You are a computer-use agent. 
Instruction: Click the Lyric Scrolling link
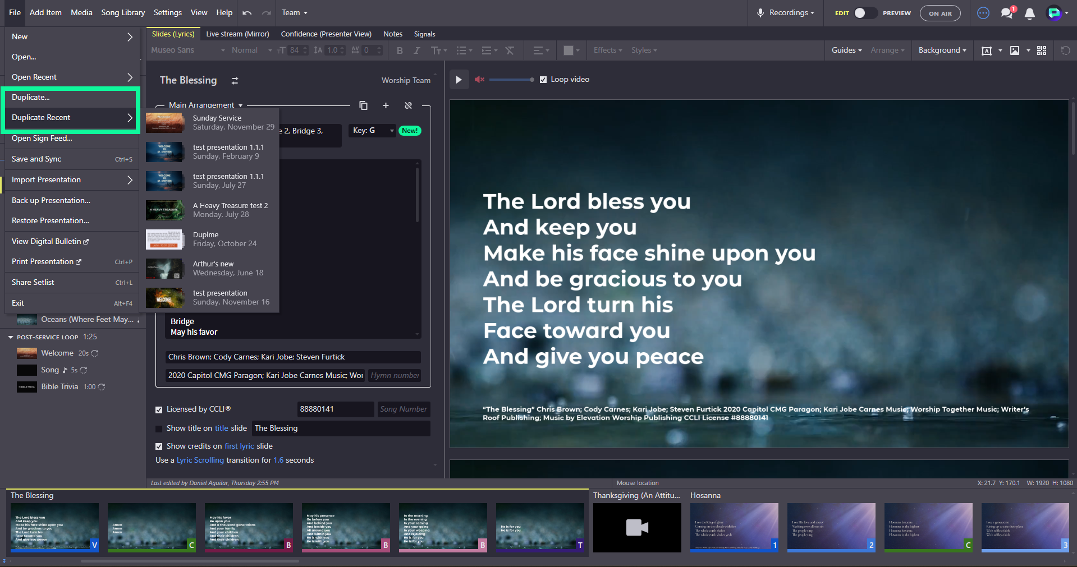200,460
